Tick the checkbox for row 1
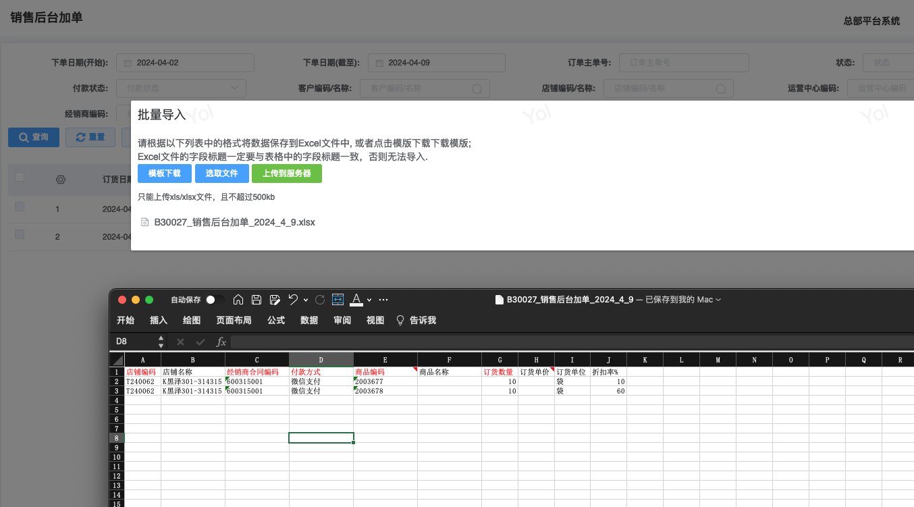 pos(20,207)
